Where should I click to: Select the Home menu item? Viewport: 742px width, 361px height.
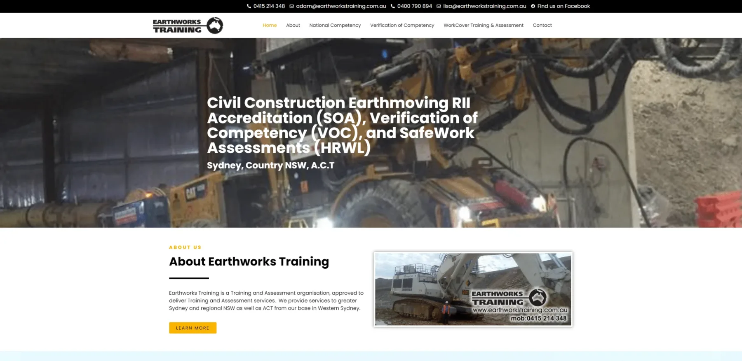coord(270,25)
